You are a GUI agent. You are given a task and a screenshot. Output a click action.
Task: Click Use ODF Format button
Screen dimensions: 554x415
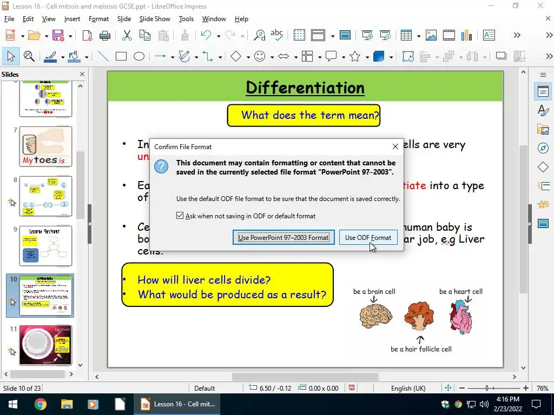(x=368, y=237)
